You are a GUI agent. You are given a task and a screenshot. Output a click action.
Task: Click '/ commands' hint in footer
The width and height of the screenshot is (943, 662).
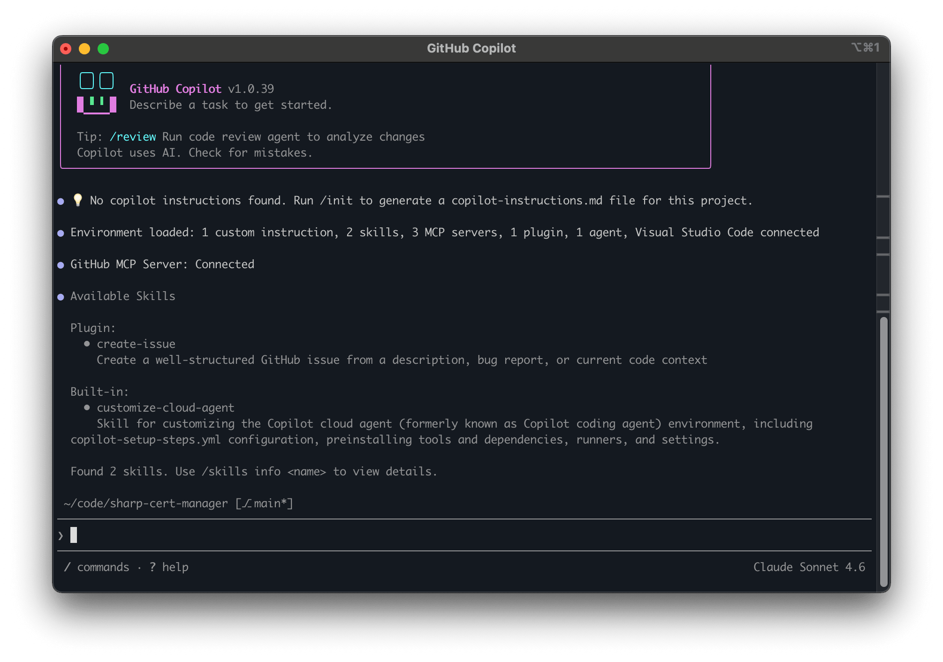pyautogui.click(x=97, y=567)
